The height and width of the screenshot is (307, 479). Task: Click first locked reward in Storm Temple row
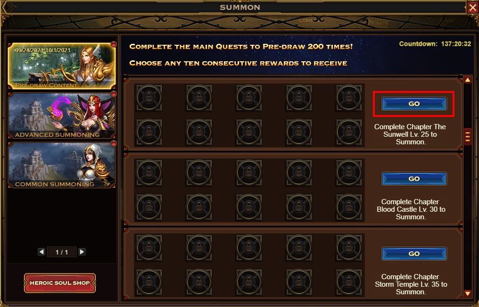click(149, 248)
